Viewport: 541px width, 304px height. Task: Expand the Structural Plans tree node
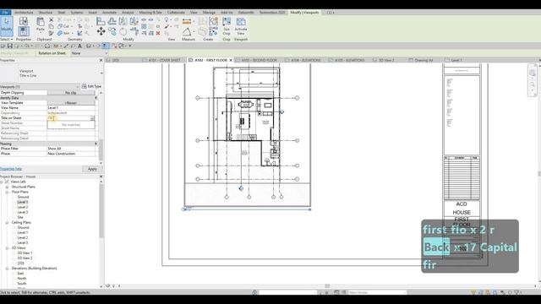[x=7, y=187]
